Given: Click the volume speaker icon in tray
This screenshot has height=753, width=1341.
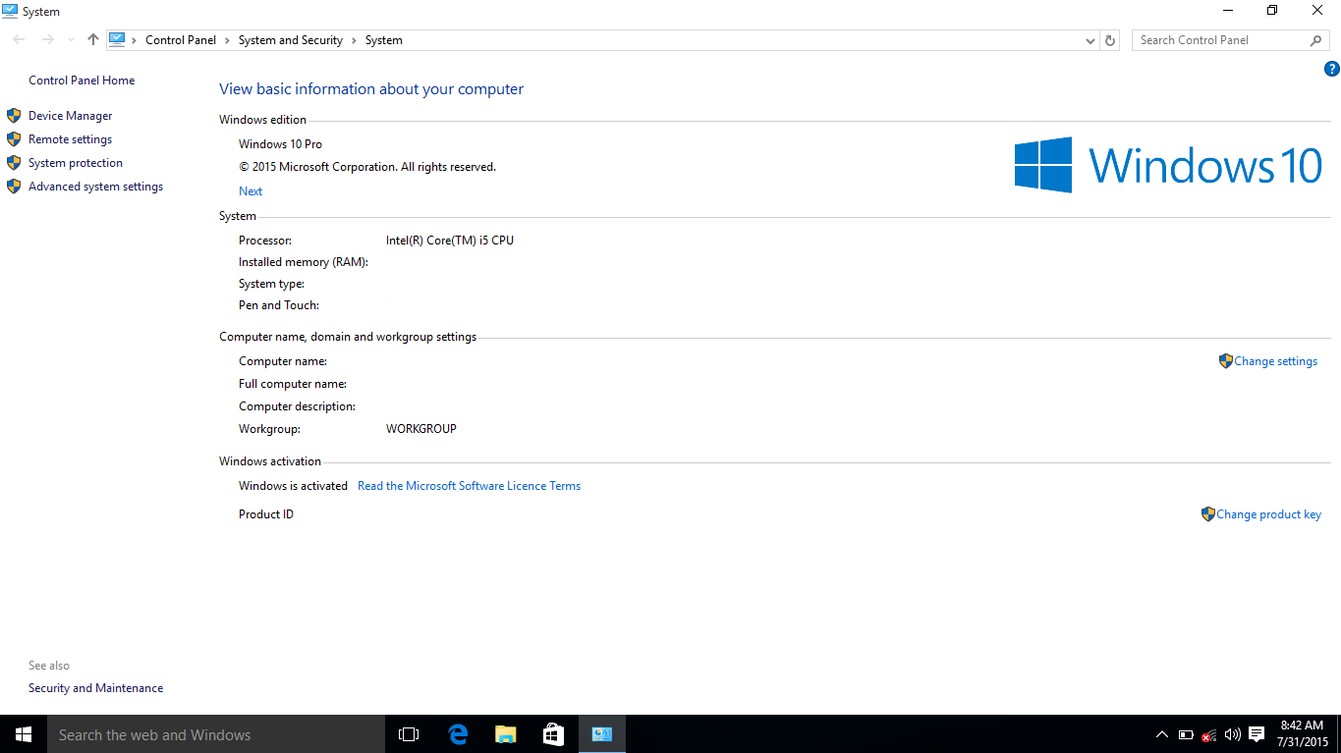Looking at the screenshot, I should (1233, 734).
